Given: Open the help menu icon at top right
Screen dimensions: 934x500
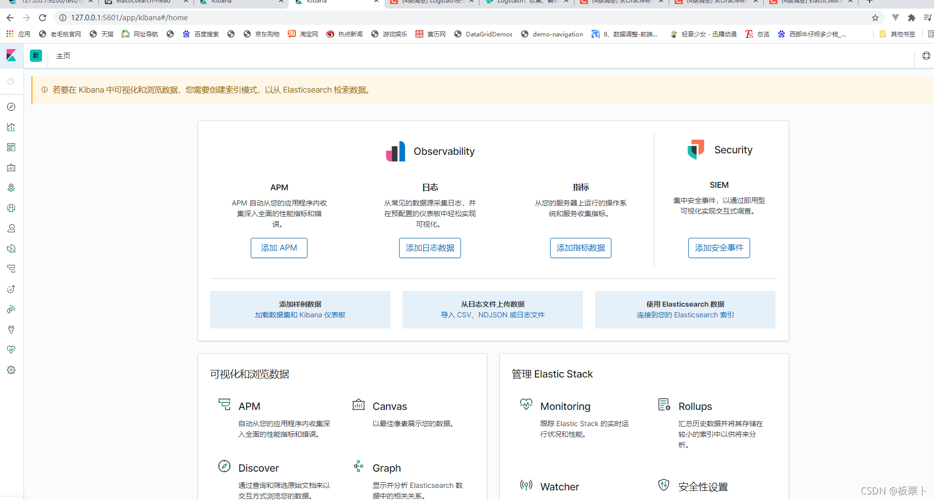Looking at the screenshot, I should click(926, 56).
